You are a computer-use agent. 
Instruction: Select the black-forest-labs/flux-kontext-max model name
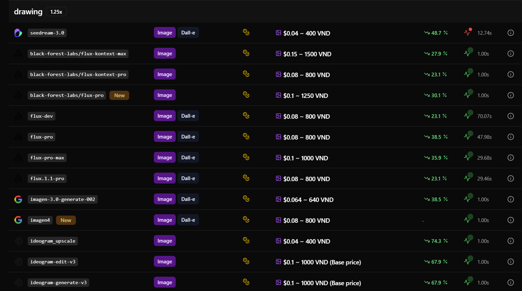point(78,54)
